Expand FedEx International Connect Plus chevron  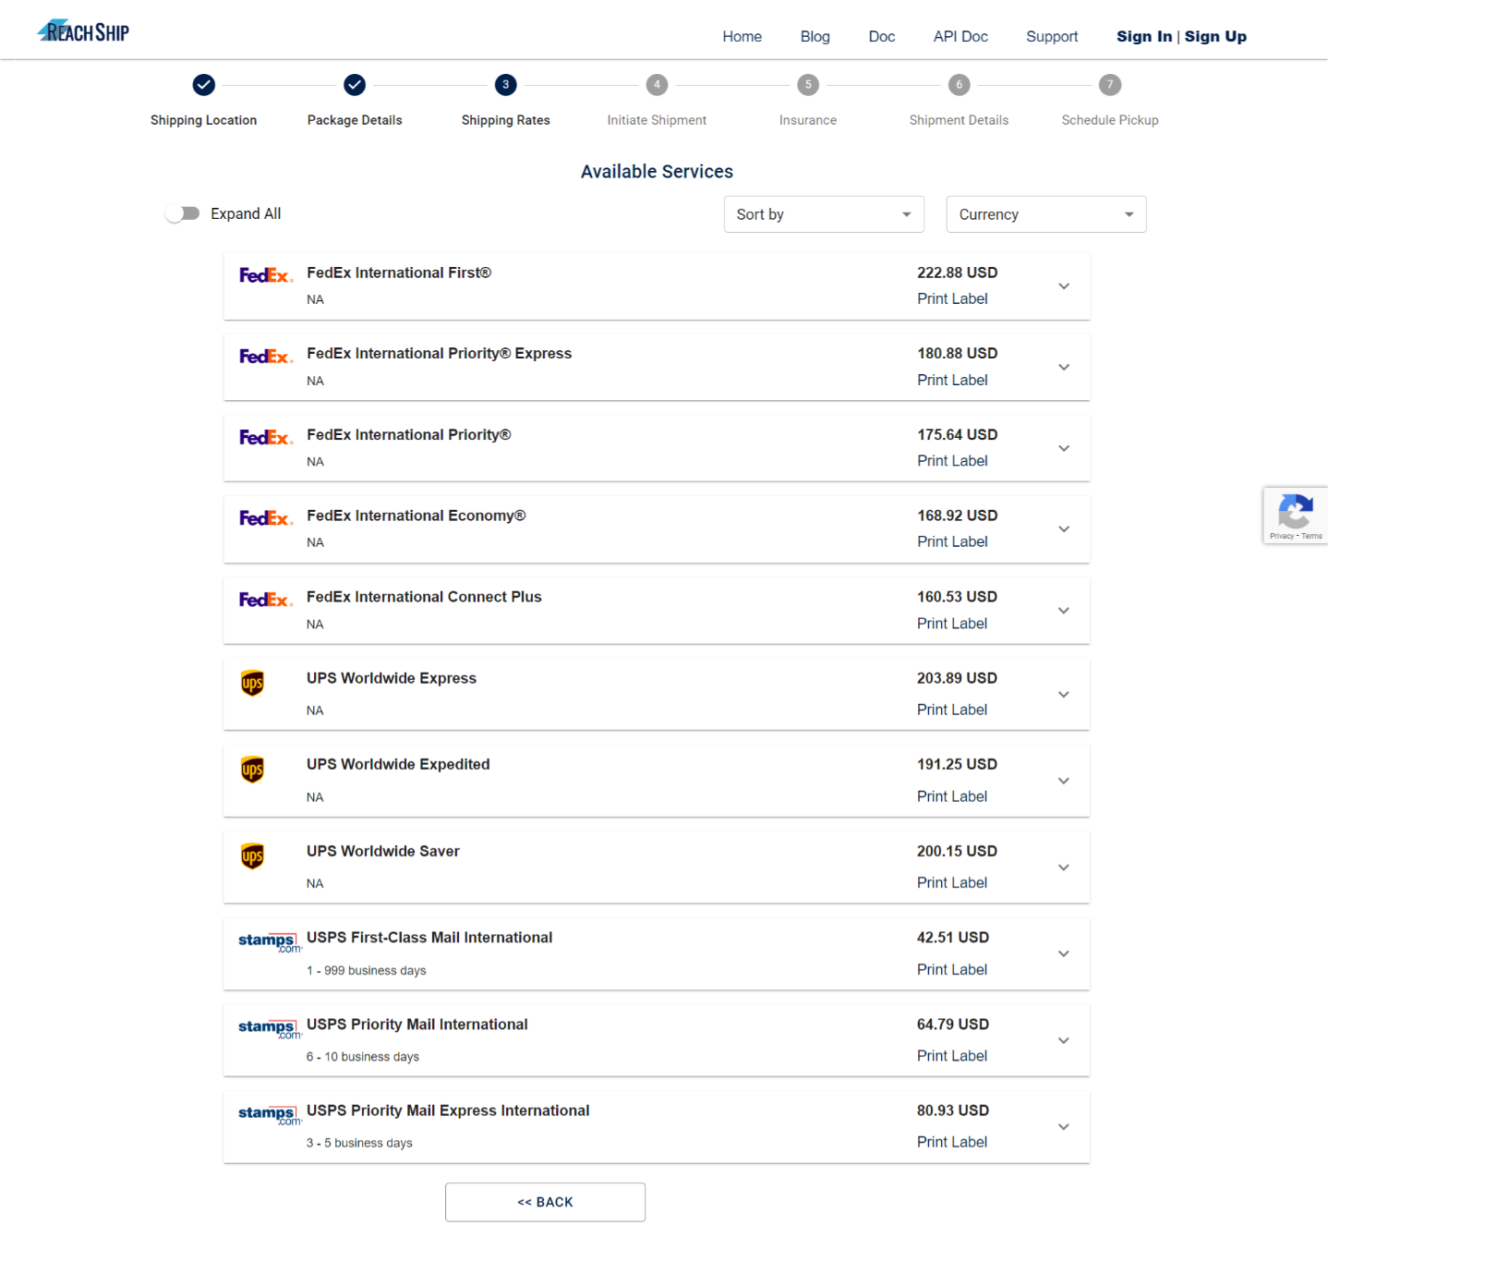[x=1064, y=611]
